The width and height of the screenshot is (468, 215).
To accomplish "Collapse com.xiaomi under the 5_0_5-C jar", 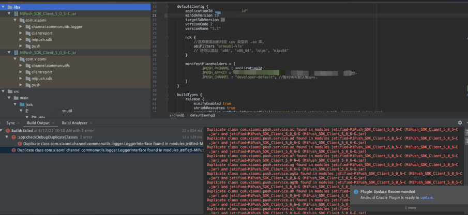I will pos(15,20).
